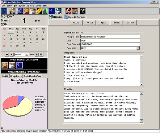Jump back with the double-left calendar arrow

7,54
